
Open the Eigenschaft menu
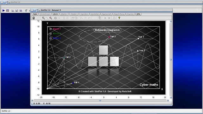106,14
